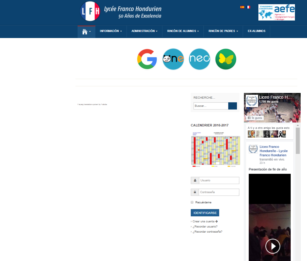Toggle the Recuérdeme checkbox
This screenshot has width=307, height=261.
tap(192, 202)
